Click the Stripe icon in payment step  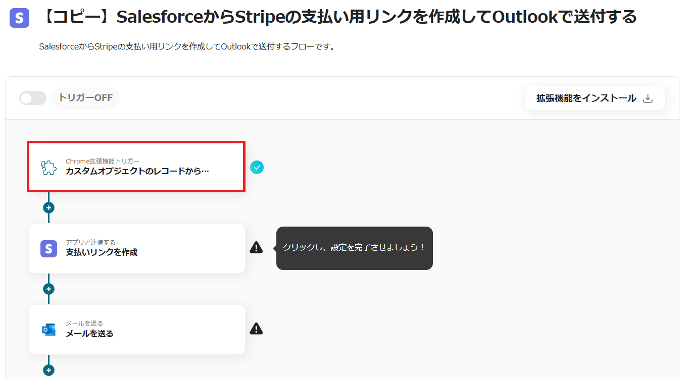pyautogui.click(x=48, y=248)
